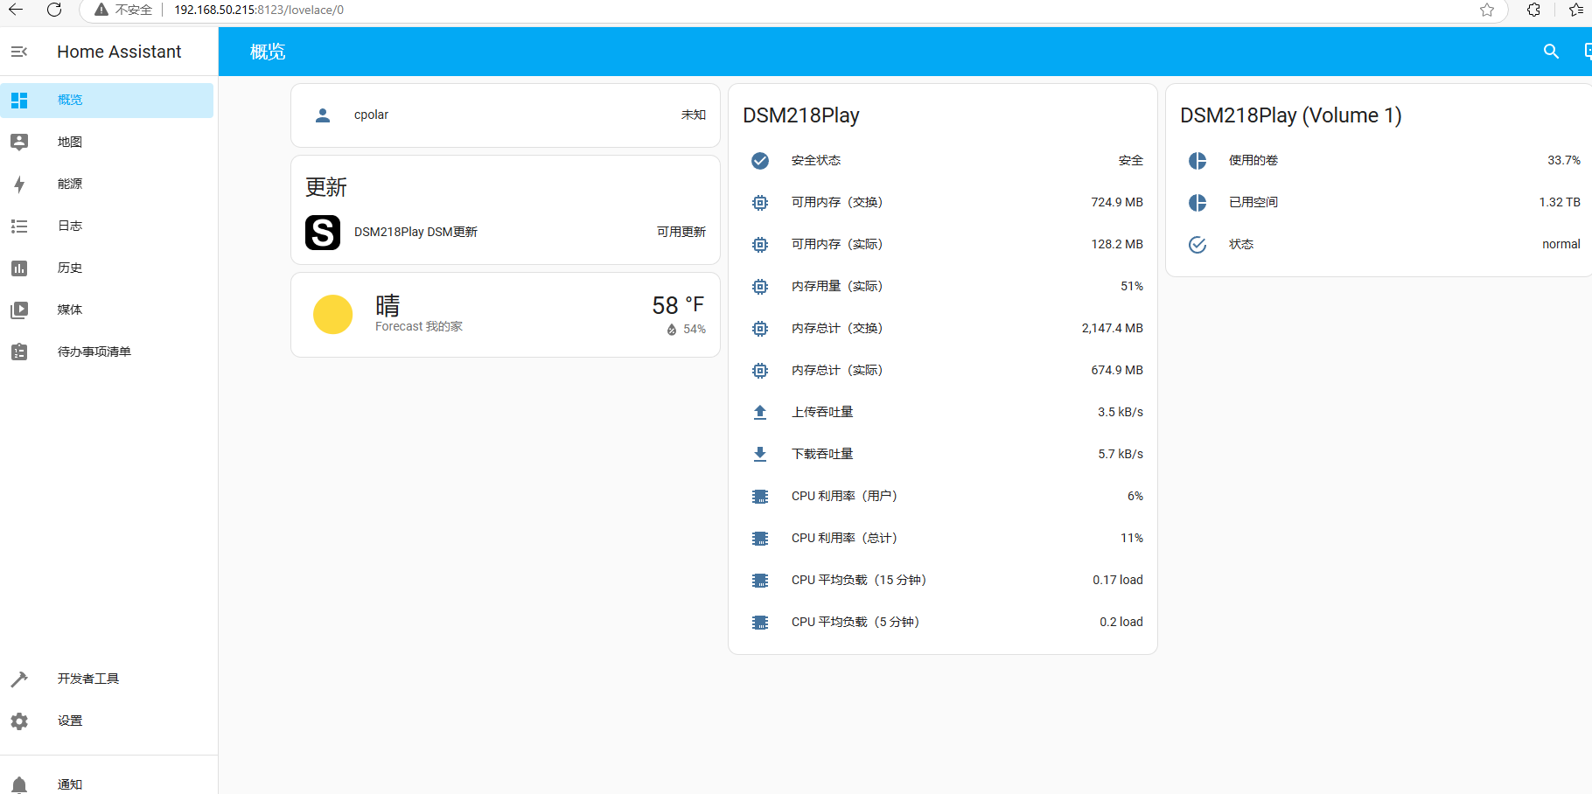Click the map icon in sidebar

point(19,143)
